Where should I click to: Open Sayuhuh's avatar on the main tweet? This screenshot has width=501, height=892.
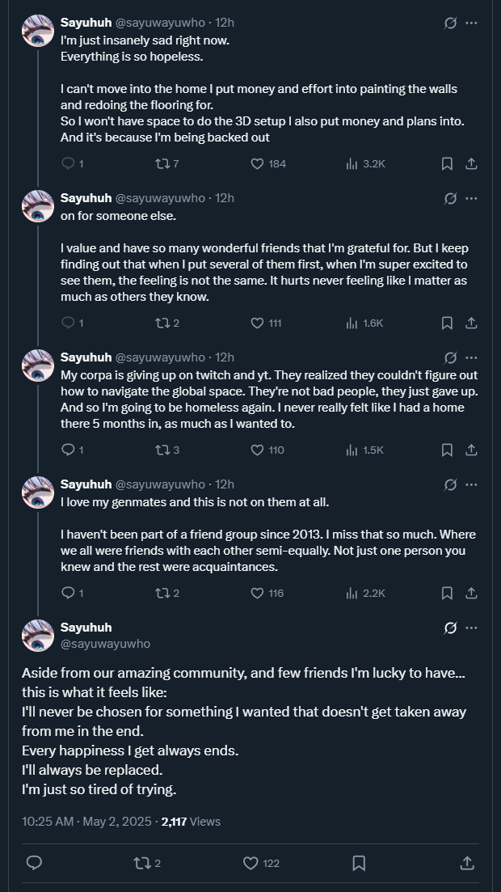click(x=38, y=635)
